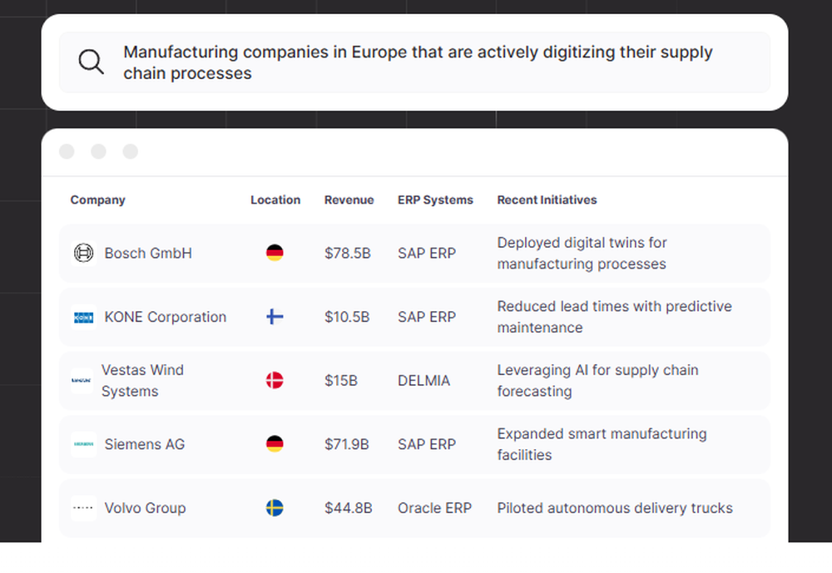The image size is (832, 573).
Task: Click the Siemens AG logo icon
Action: click(x=83, y=444)
